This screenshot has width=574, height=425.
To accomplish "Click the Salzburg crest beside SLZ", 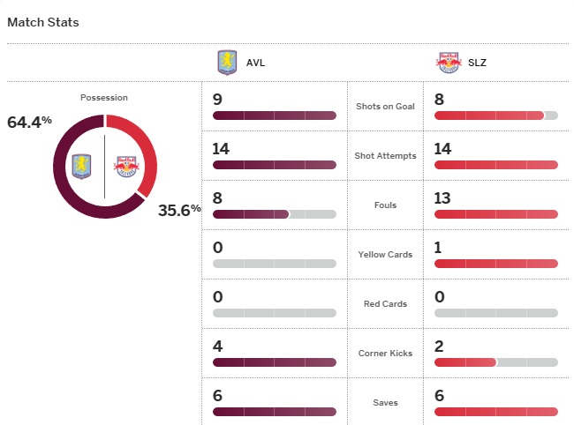I will click(x=448, y=63).
